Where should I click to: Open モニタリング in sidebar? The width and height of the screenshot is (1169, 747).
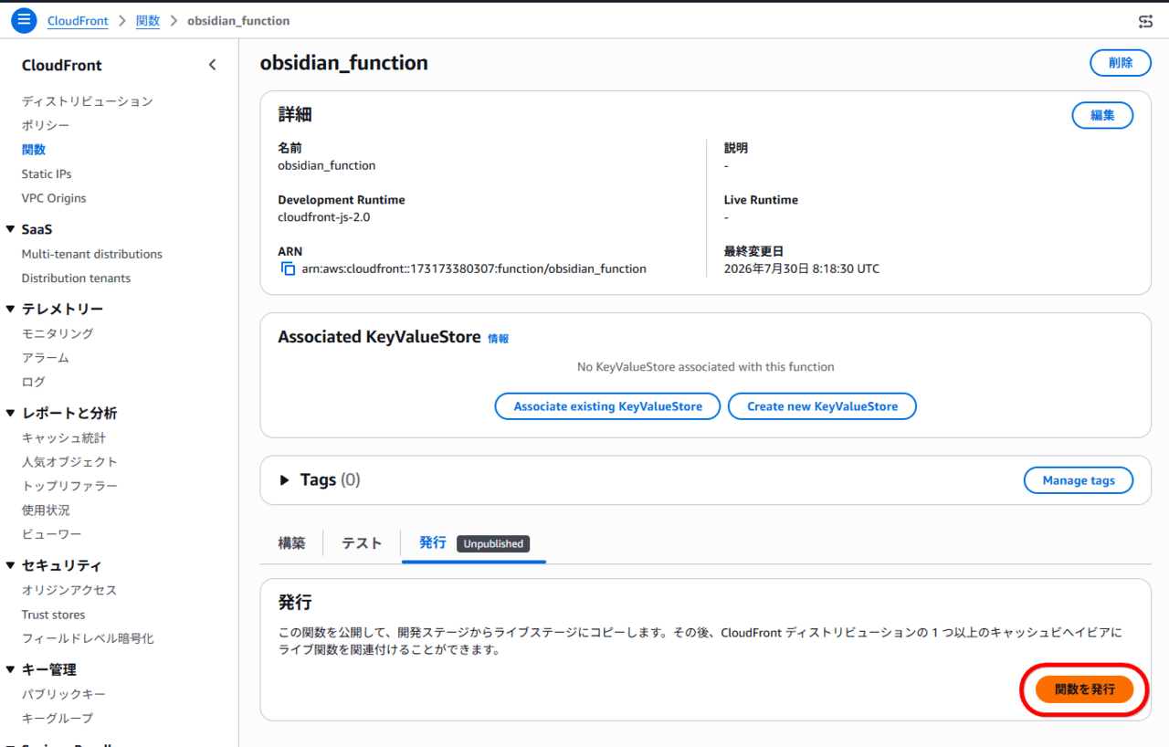click(x=58, y=333)
